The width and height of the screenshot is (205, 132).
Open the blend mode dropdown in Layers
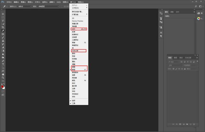pyautogui.click(x=175, y=65)
